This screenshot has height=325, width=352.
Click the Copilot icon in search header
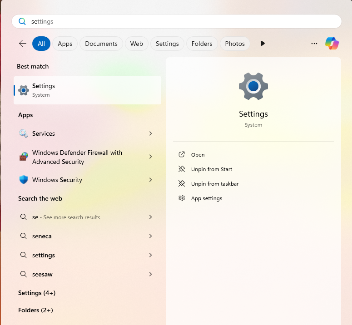(x=332, y=44)
